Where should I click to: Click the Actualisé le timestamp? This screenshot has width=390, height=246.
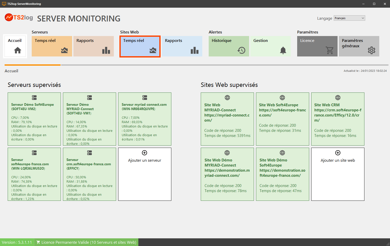tap(365, 71)
